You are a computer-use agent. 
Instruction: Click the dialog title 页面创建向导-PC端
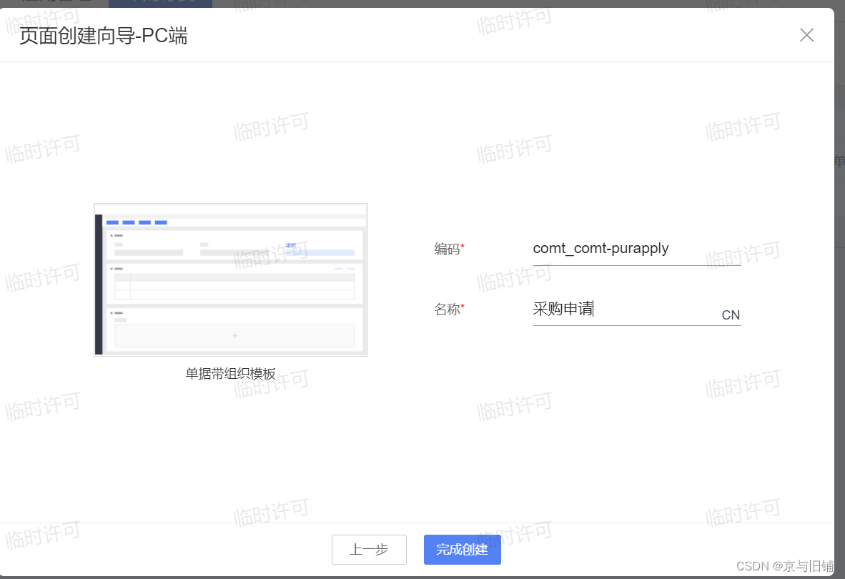[x=104, y=36]
